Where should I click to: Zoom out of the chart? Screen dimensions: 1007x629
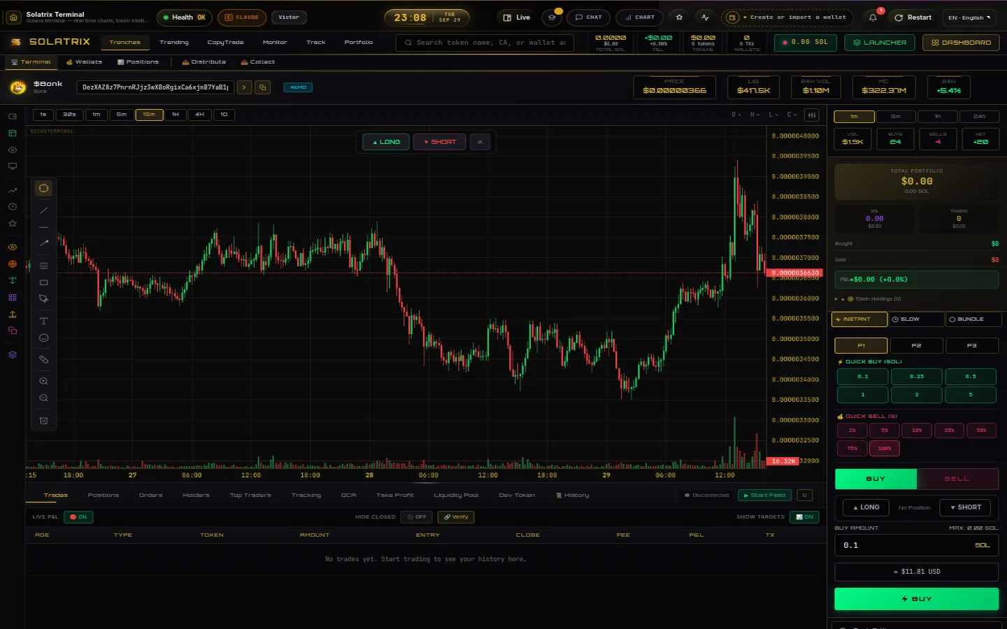[x=43, y=398]
